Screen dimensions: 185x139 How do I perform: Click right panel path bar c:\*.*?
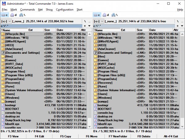(x=134, y=26)
